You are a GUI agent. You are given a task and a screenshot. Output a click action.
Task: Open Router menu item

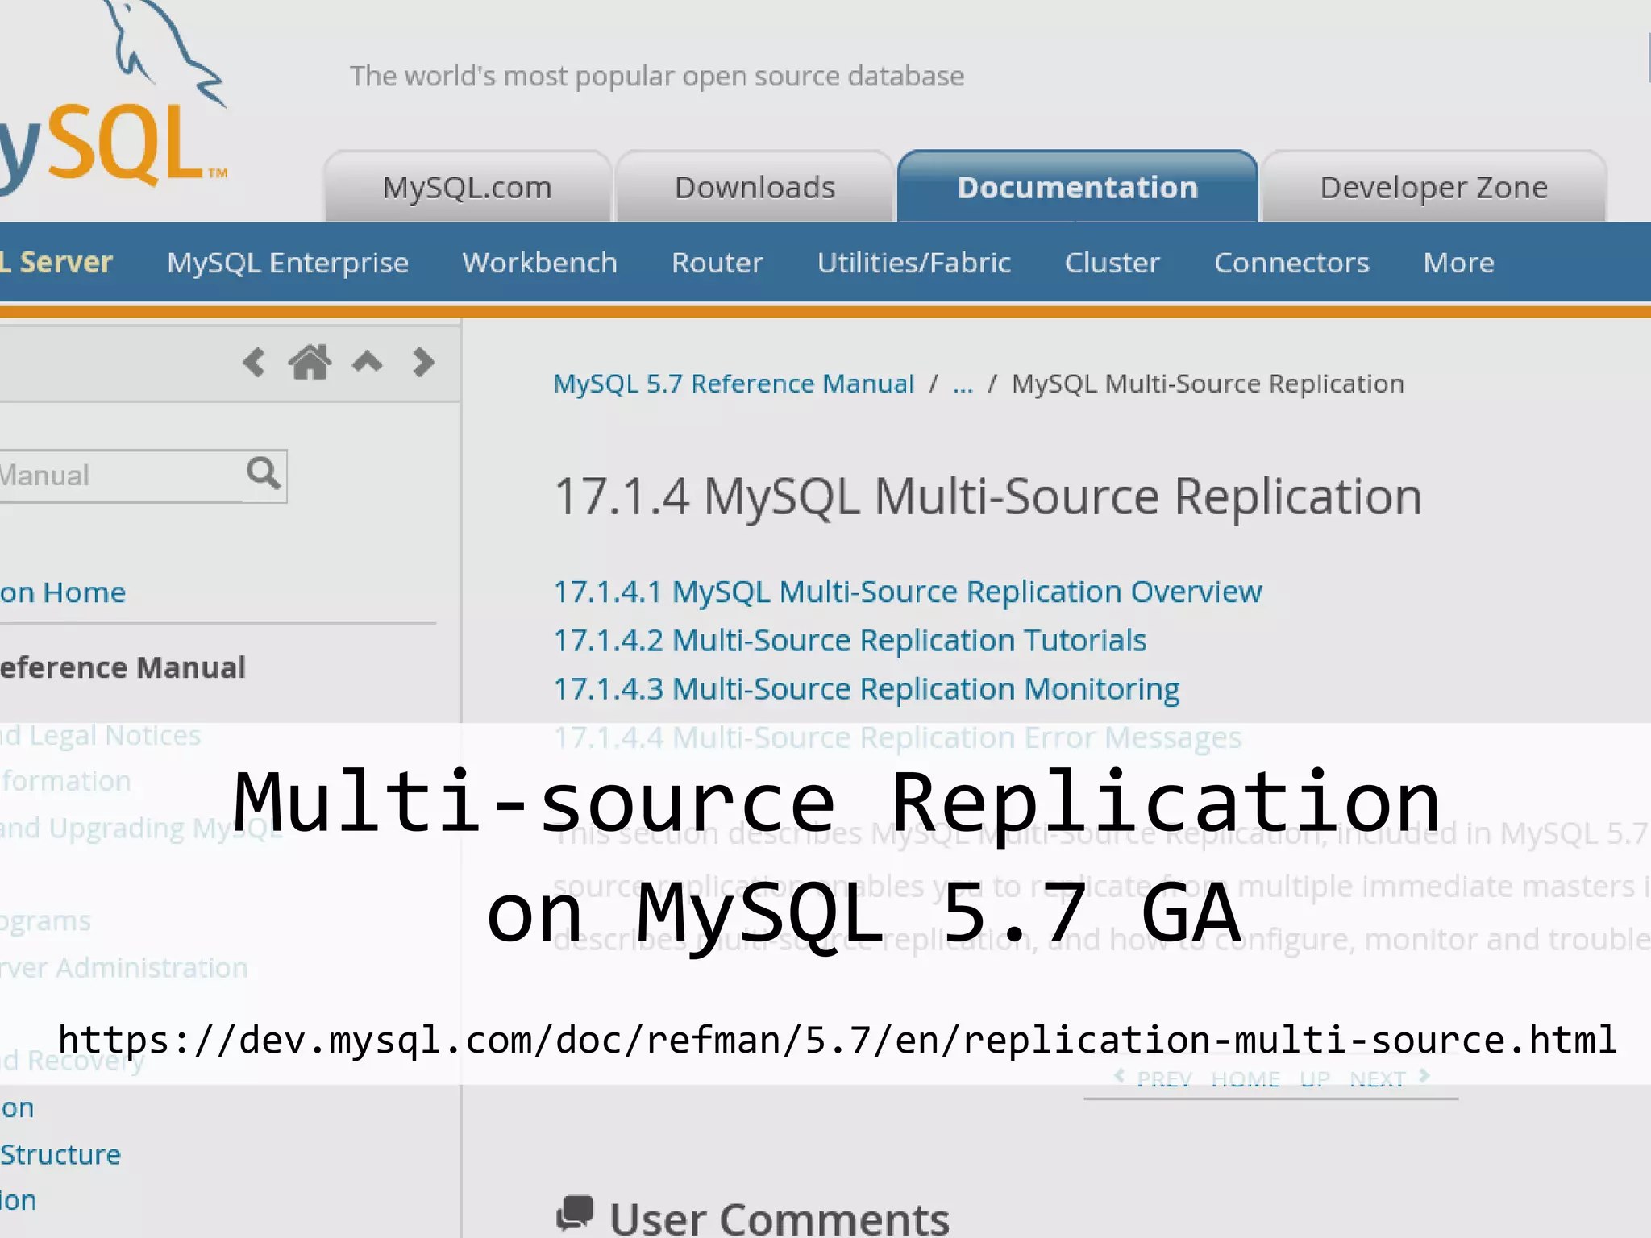coord(717,263)
